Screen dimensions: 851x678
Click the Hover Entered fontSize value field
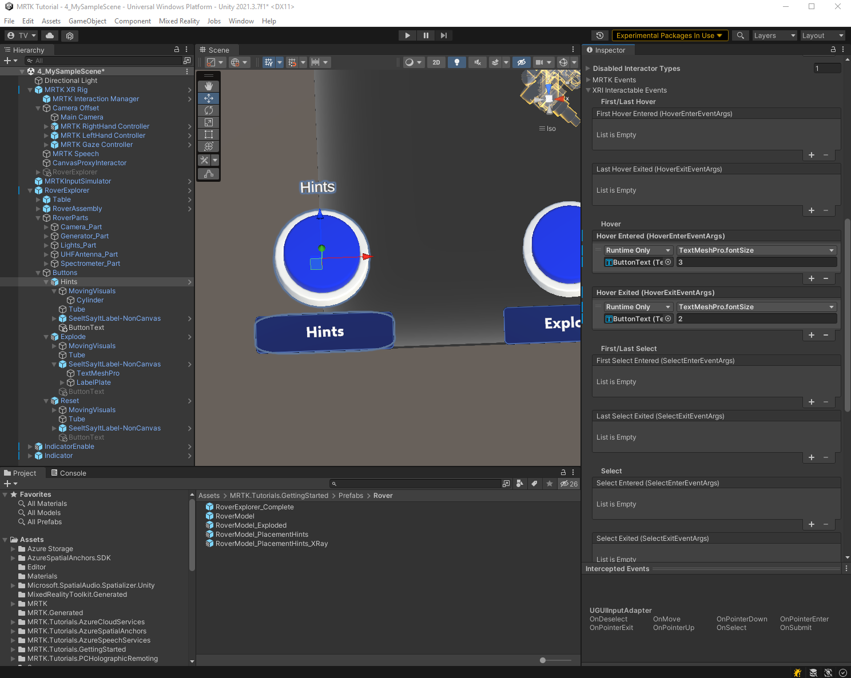(757, 262)
